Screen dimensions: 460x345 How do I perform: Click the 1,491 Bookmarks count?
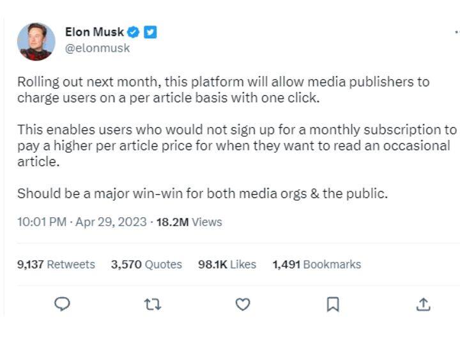(316, 264)
